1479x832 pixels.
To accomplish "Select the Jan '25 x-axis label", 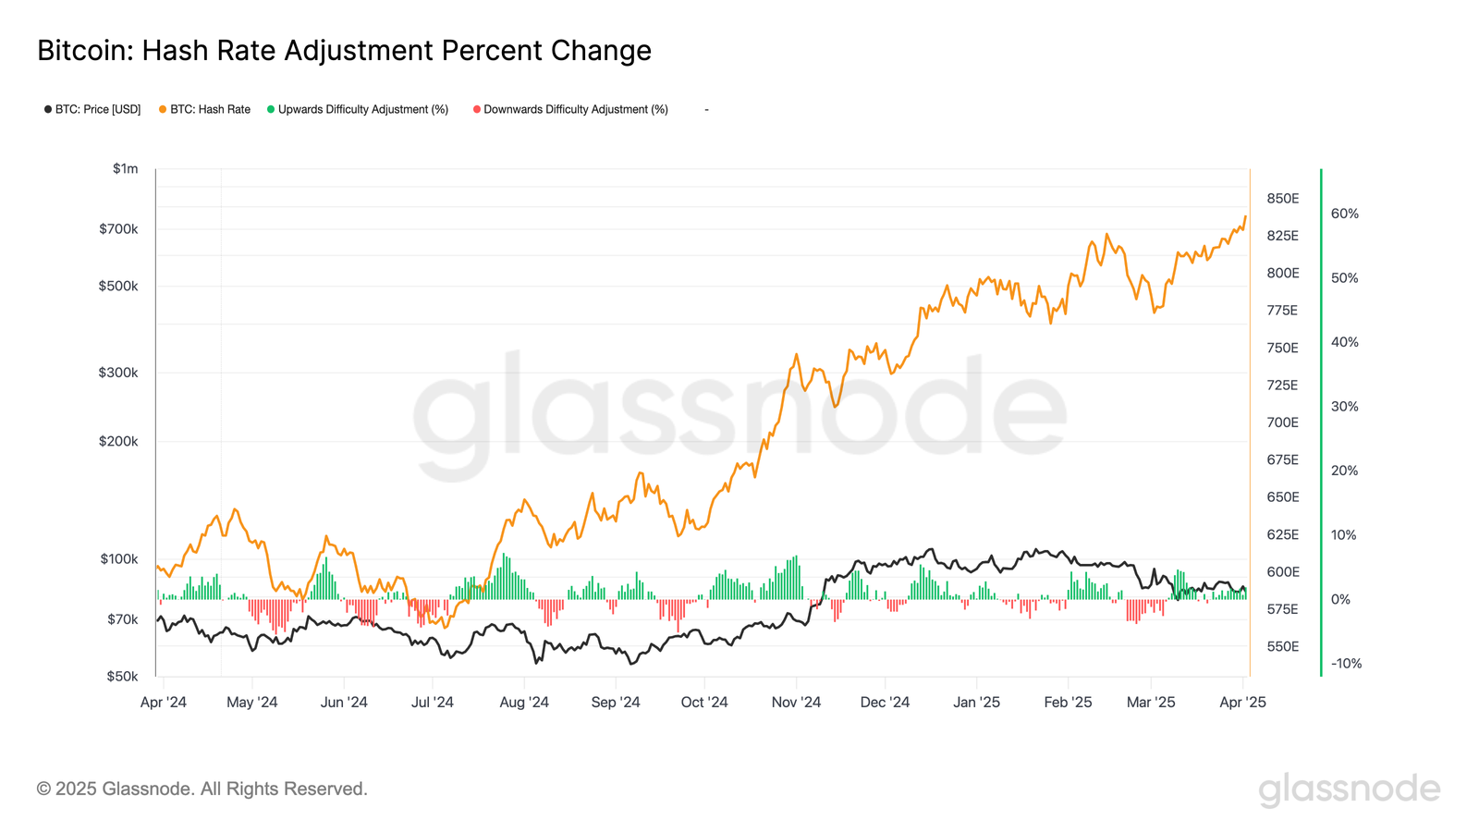I will point(976,703).
